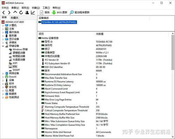Select the 显示设备 monitor icon
Viewport: 175px width, 139px height.
7,39
